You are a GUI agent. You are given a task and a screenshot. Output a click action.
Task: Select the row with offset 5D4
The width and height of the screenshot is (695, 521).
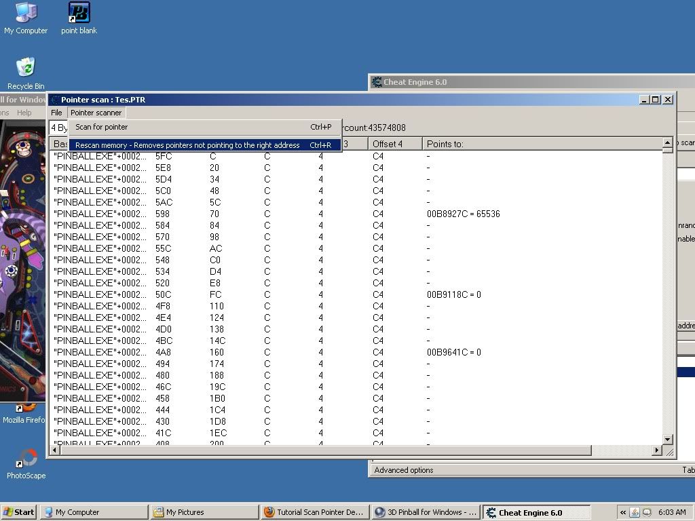pyautogui.click(x=357, y=179)
